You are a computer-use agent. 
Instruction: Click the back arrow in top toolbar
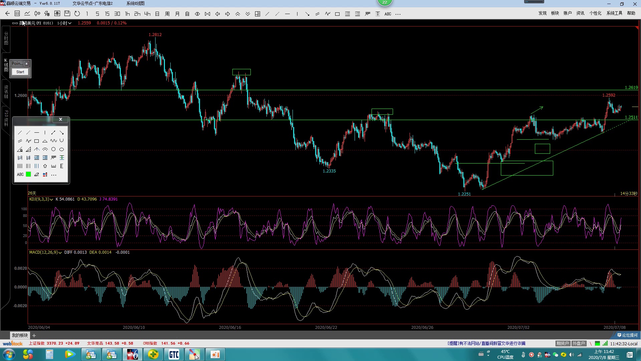click(x=7, y=14)
